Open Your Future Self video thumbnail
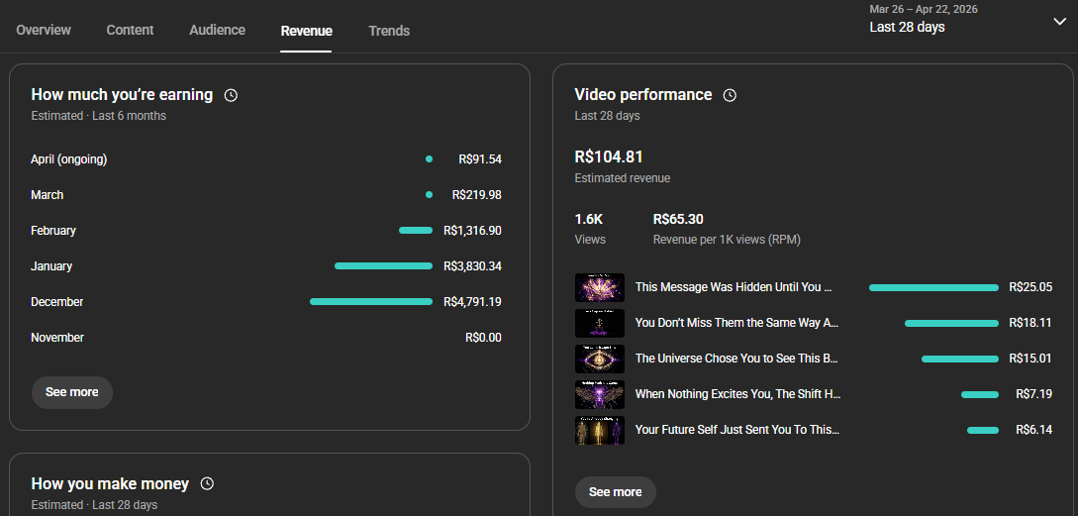Screen dimensions: 1078x516 (600, 430)
